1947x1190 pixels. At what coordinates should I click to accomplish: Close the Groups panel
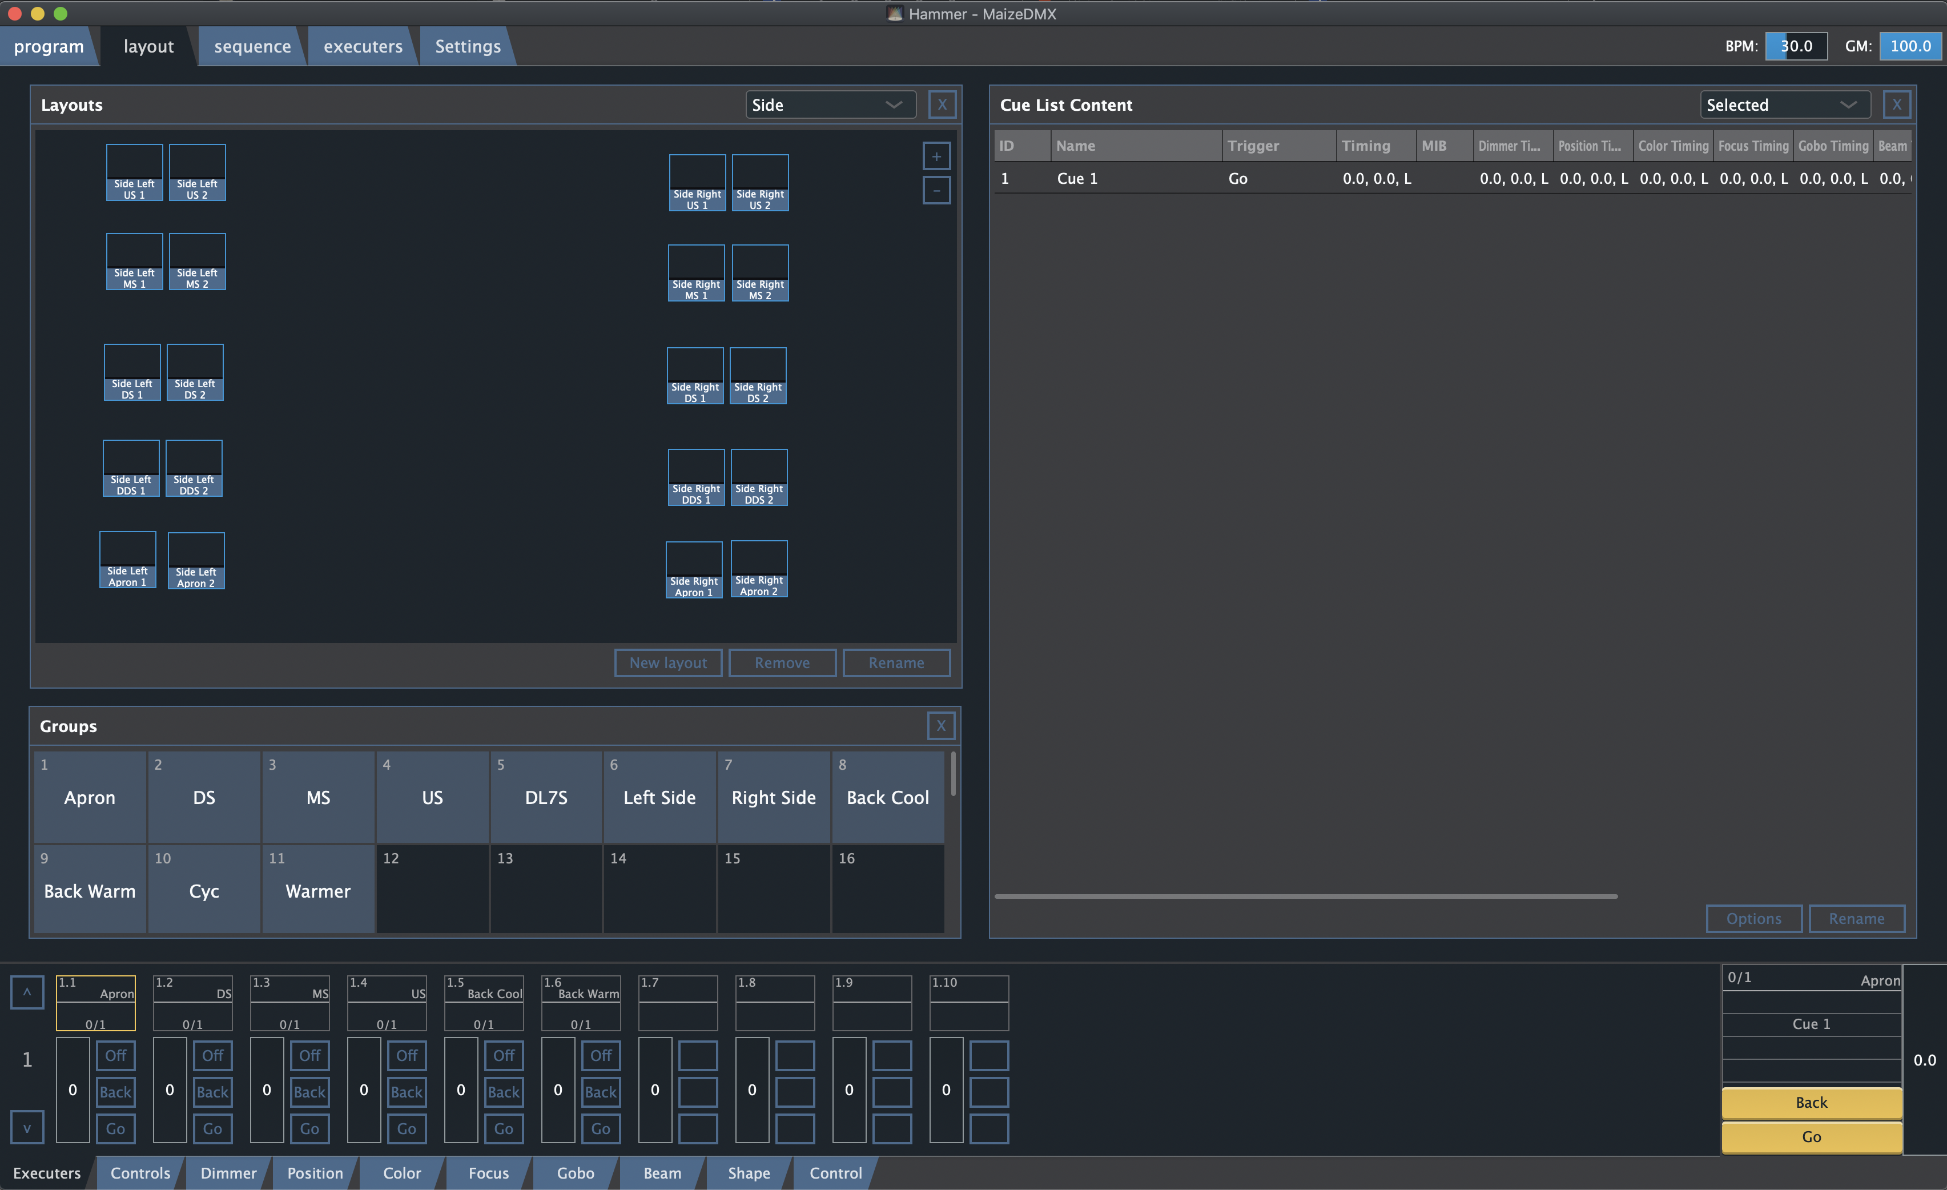pos(940,725)
